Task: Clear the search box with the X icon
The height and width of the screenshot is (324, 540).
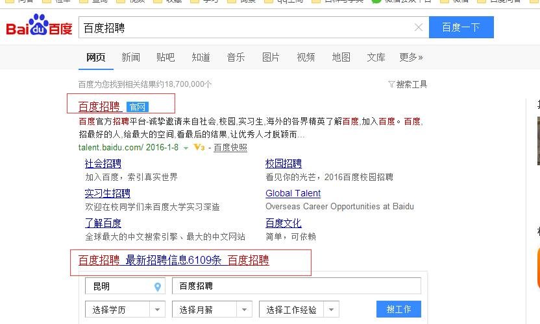Action: pyautogui.click(x=419, y=27)
